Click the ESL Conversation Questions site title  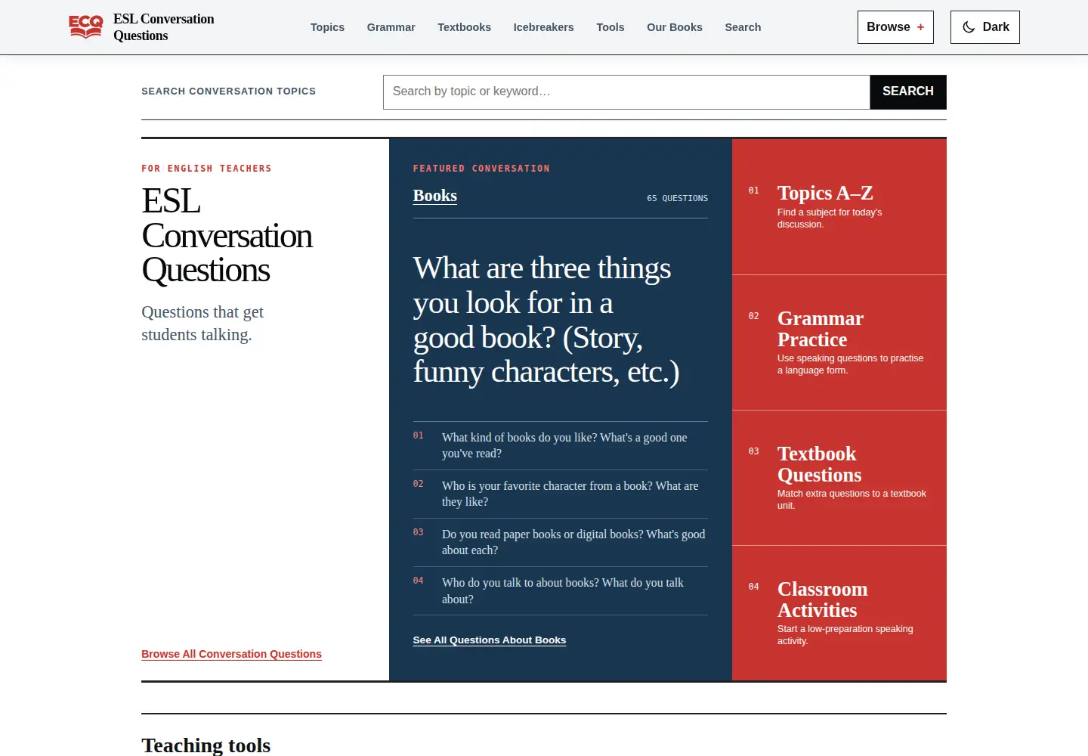tap(164, 27)
